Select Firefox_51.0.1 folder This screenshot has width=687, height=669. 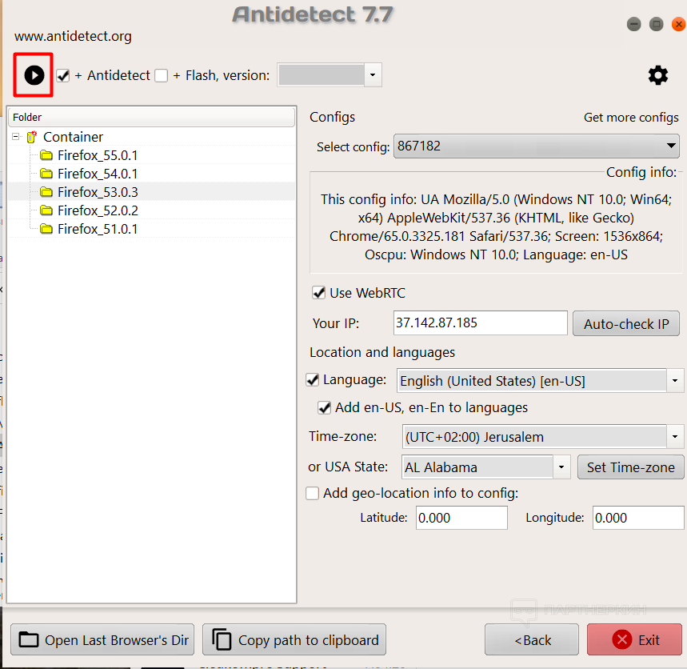pos(98,229)
